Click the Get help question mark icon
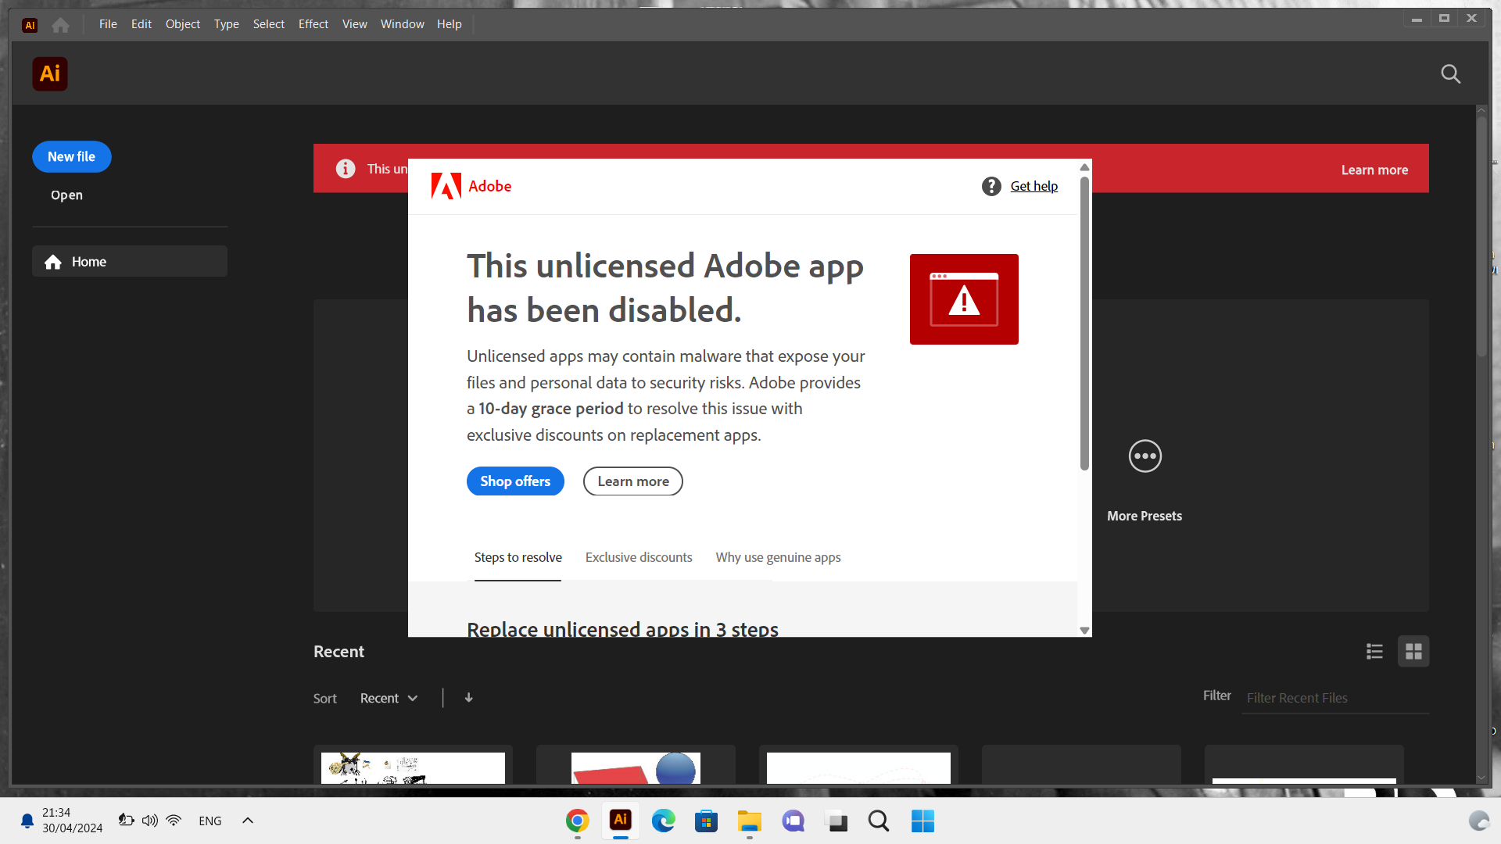The image size is (1501, 844). click(x=991, y=186)
